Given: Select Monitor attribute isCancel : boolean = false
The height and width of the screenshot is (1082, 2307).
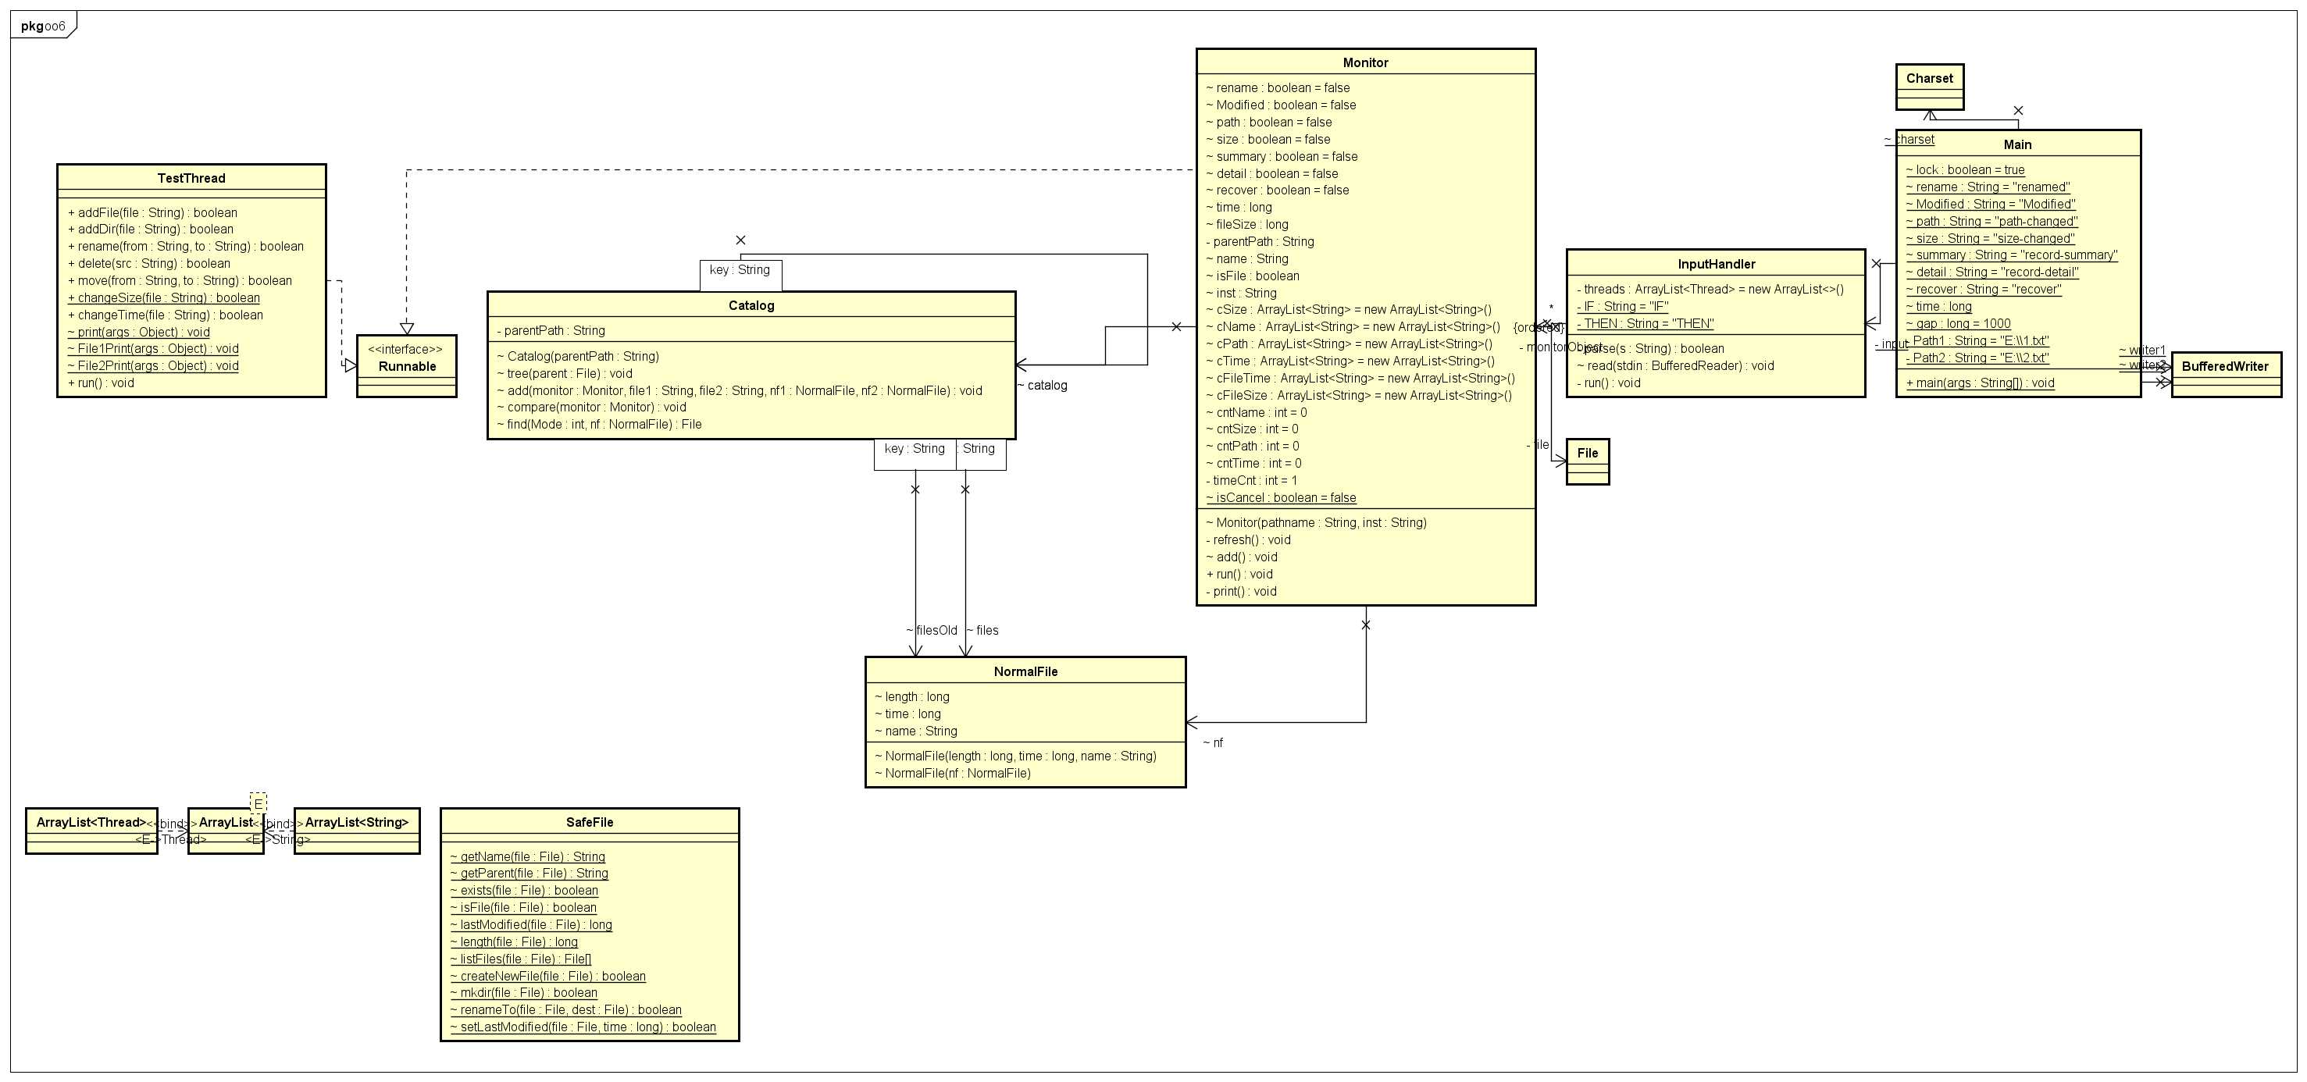Looking at the screenshot, I should coord(1281,497).
